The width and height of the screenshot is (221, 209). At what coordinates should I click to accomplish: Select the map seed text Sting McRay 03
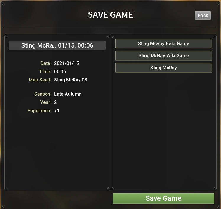pos(71,80)
